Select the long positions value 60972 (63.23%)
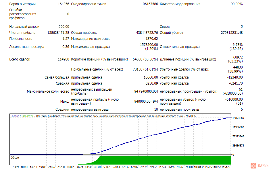 pyautogui.click(x=235, y=59)
